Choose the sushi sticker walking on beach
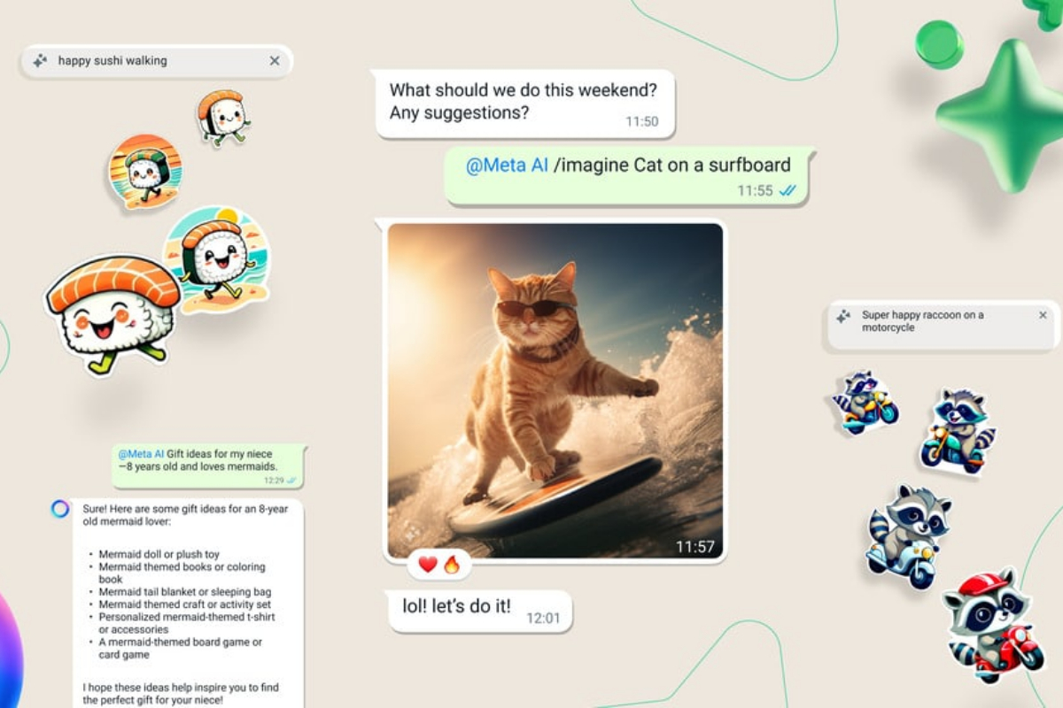The height and width of the screenshot is (708, 1063). pyautogui.click(x=215, y=257)
